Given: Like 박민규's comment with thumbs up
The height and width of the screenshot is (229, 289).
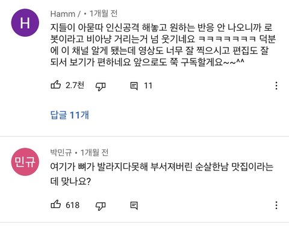Looking at the screenshot, I should click(x=55, y=204).
